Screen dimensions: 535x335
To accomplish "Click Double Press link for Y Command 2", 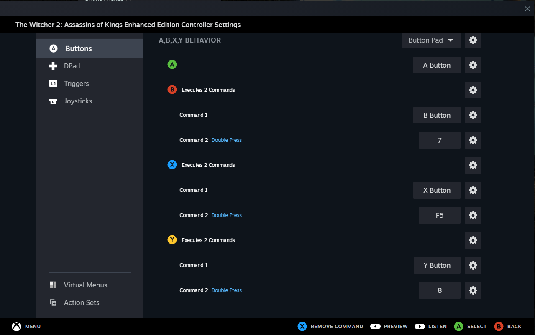I will tap(227, 290).
